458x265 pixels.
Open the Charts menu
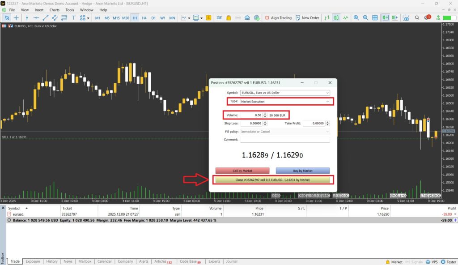pyautogui.click(x=54, y=10)
